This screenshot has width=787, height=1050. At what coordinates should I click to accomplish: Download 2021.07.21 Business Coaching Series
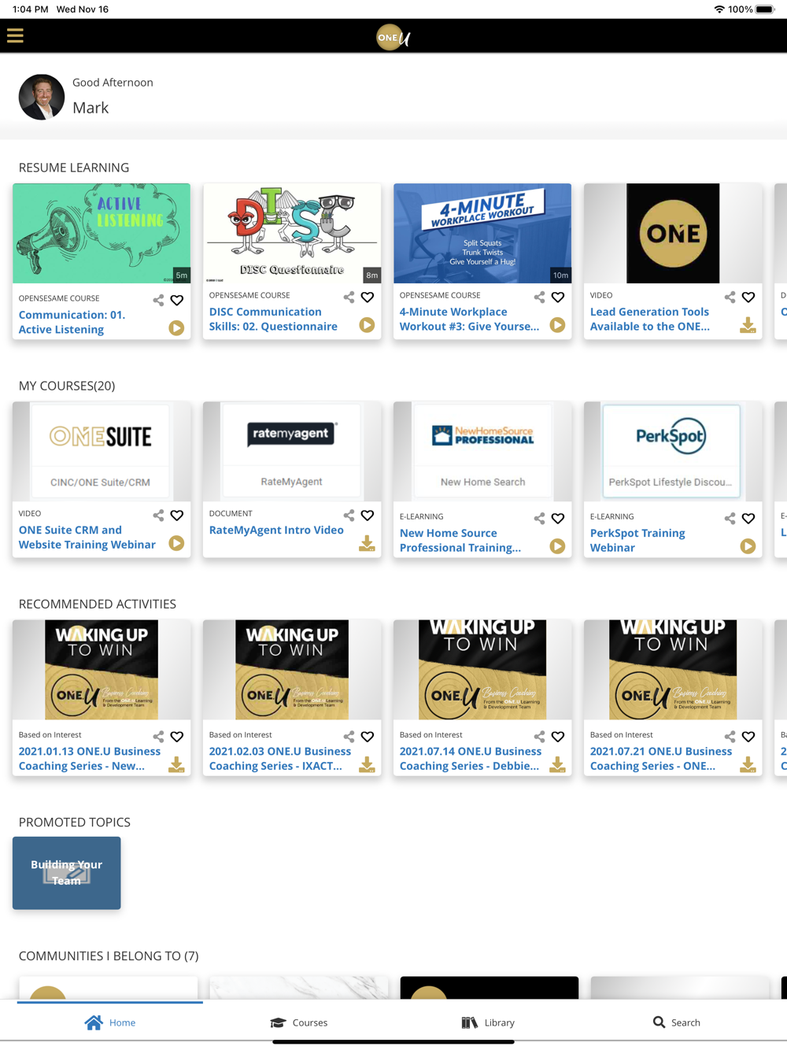coord(748,764)
